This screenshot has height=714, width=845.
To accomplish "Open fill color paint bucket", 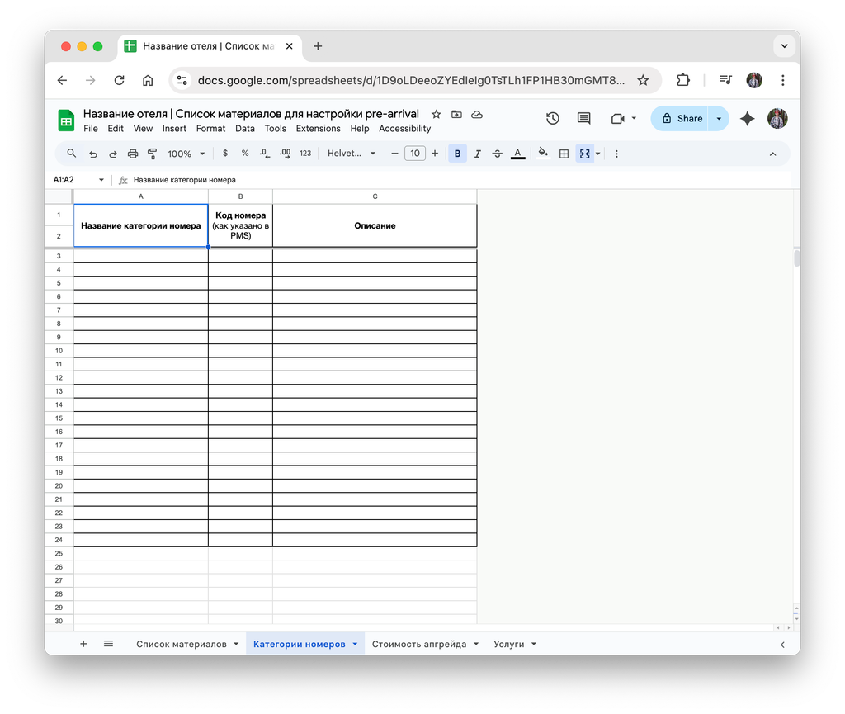I will pos(543,153).
